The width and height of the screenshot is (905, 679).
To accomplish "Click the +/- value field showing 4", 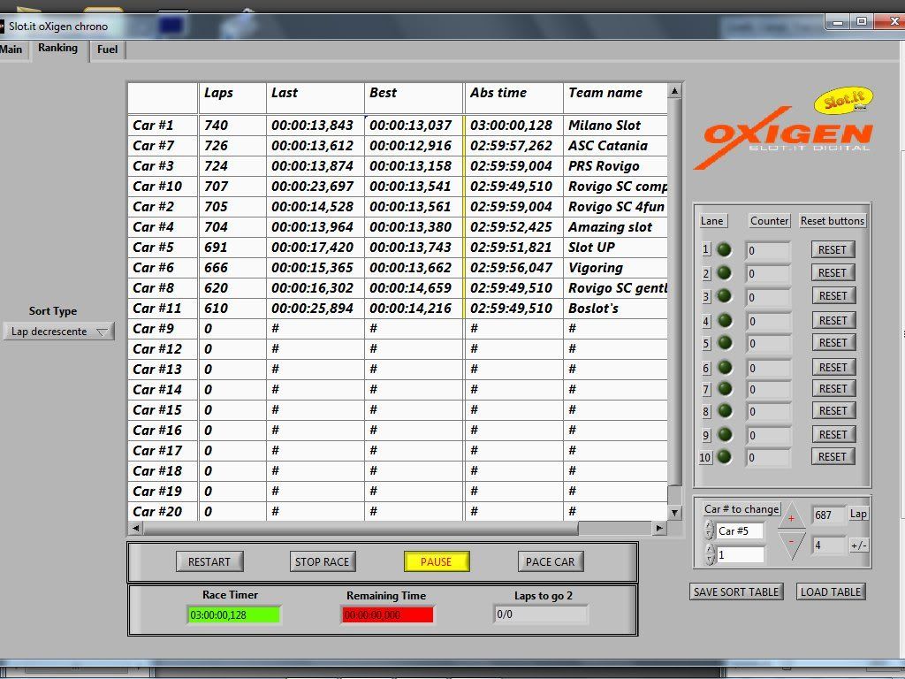I will point(828,545).
